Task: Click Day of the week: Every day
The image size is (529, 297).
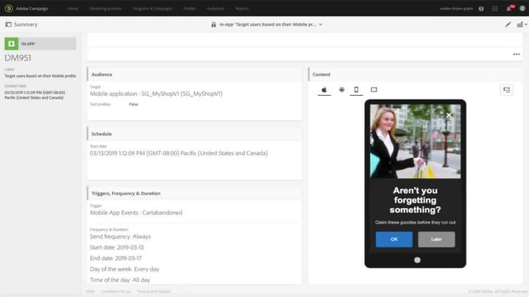Action: click(124, 269)
